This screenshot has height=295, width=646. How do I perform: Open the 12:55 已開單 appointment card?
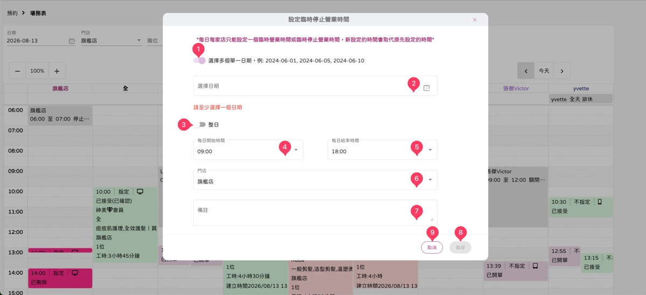[x=565, y=256]
